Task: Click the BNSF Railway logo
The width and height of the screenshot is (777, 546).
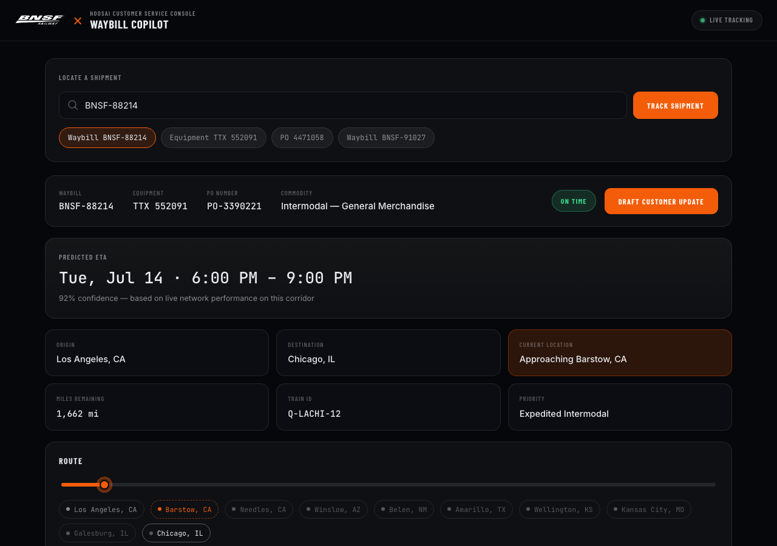Action: click(39, 20)
